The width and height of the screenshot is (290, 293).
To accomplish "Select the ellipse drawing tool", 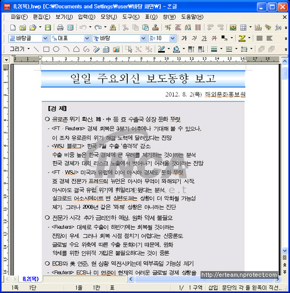I will click(x=56, y=49).
